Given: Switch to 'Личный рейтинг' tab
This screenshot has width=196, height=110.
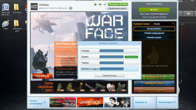Looking at the screenshot, I should (154, 29).
